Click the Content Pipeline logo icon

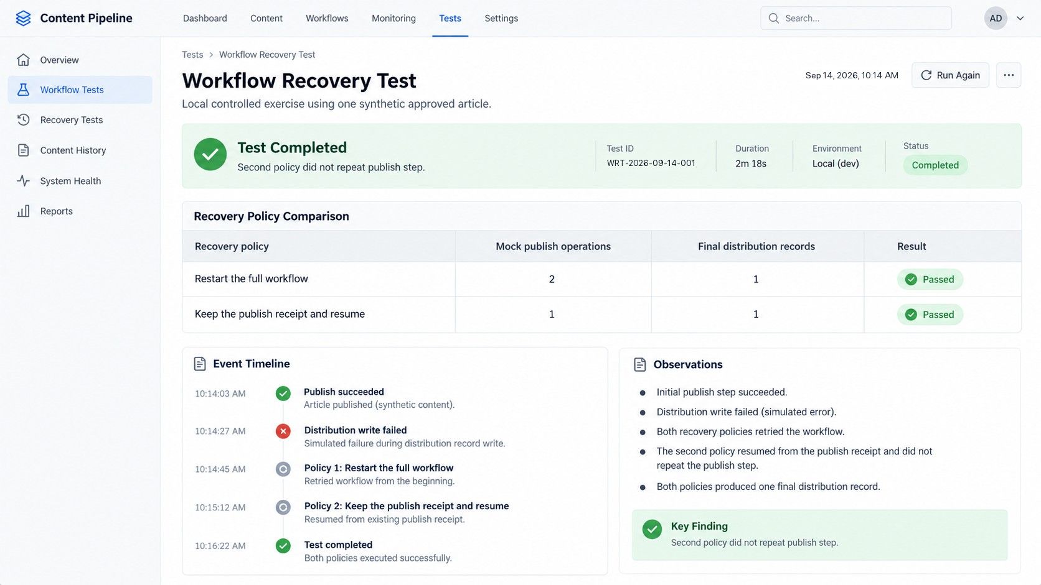coord(23,18)
